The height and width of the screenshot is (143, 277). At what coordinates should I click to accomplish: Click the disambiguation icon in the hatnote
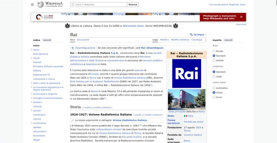[x=73, y=48]
